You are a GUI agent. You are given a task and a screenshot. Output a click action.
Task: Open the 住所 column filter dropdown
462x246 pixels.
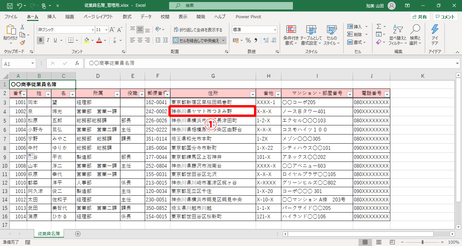pyautogui.click(x=253, y=94)
